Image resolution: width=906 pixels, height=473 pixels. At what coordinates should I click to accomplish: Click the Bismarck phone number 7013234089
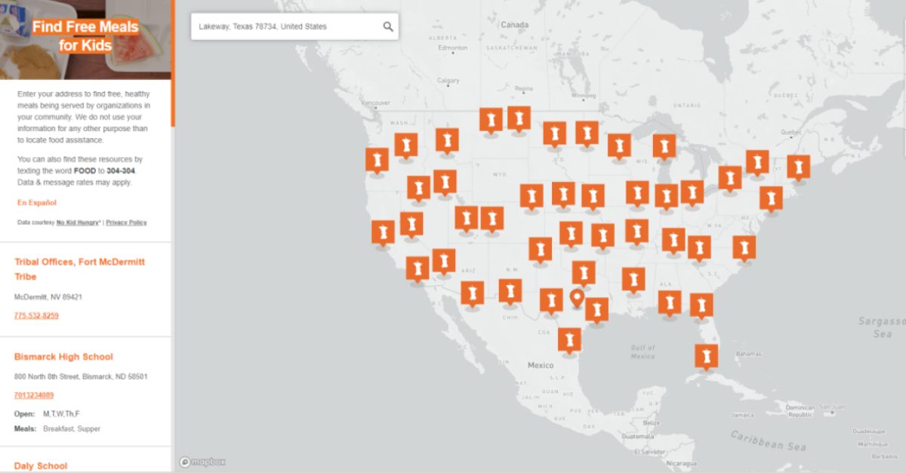coord(34,395)
